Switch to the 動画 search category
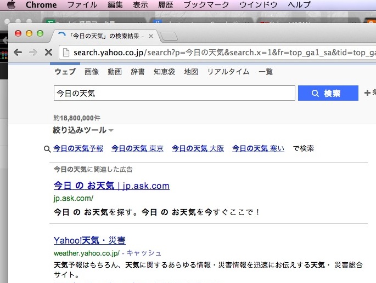The image size is (376, 283). click(x=115, y=72)
